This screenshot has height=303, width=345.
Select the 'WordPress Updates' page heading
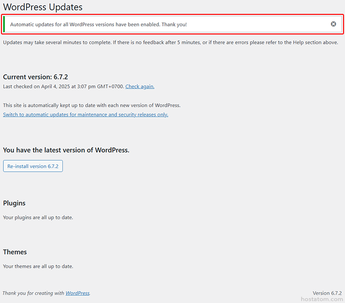tap(43, 7)
